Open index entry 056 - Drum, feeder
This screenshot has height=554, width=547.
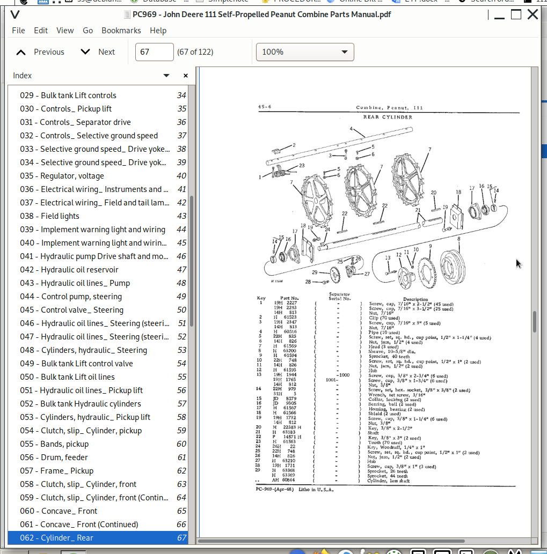click(x=64, y=457)
